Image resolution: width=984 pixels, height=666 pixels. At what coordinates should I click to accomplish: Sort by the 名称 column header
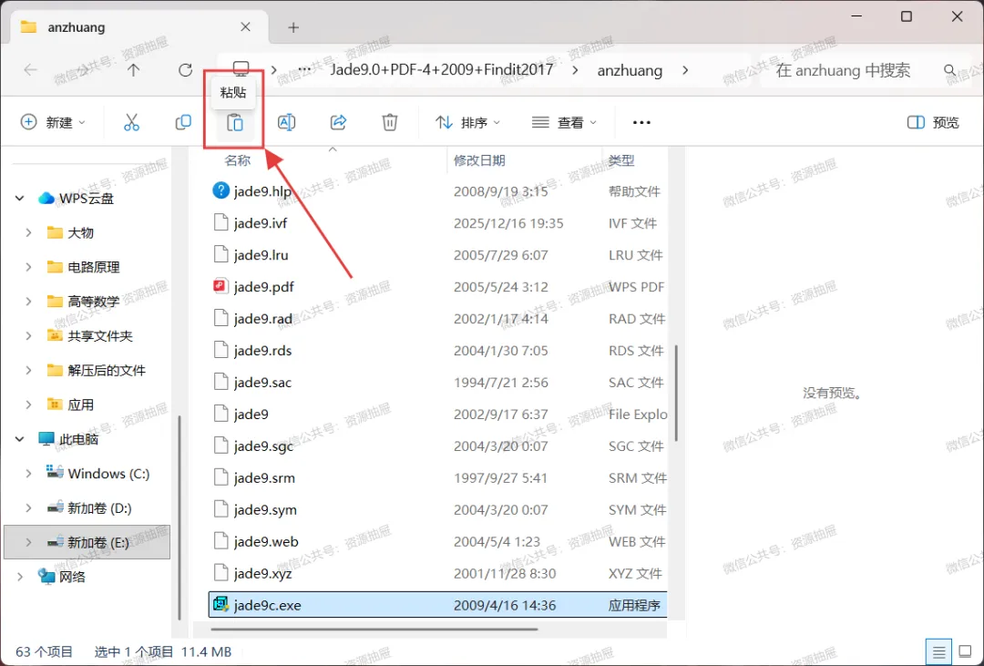[237, 160]
